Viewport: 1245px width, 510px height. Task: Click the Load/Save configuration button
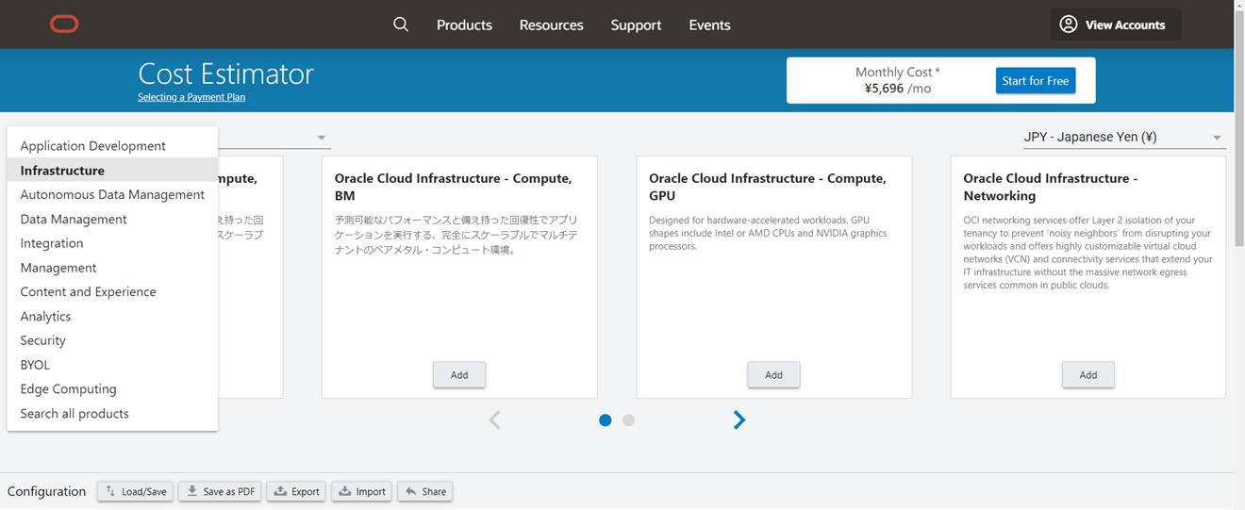click(136, 491)
